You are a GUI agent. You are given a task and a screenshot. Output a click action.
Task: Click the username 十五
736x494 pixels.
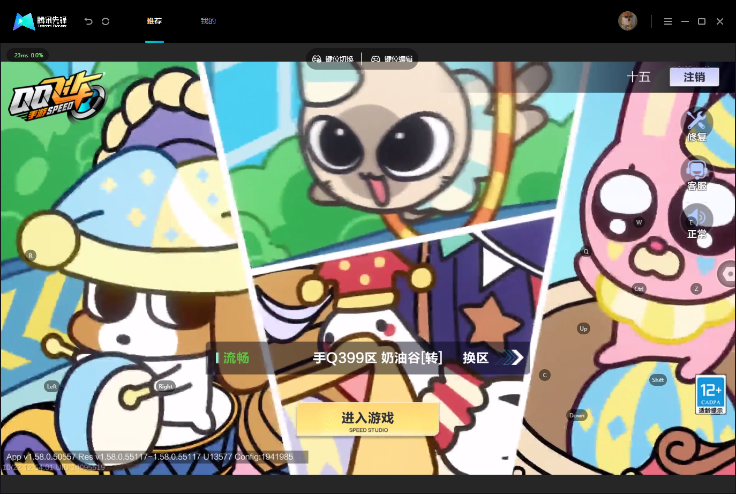click(x=639, y=77)
